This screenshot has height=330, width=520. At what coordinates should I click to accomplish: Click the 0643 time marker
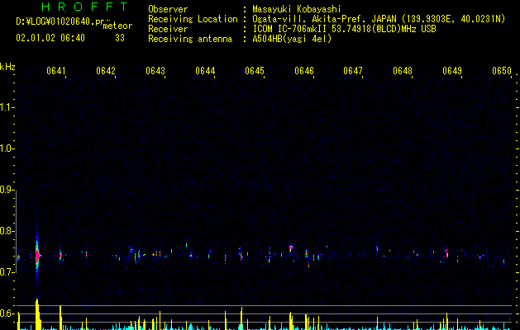click(155, 71)
